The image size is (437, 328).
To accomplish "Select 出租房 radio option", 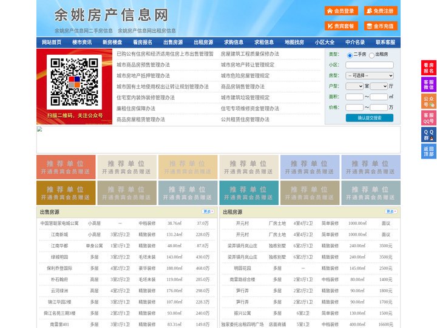I will [x=371, y=55].
